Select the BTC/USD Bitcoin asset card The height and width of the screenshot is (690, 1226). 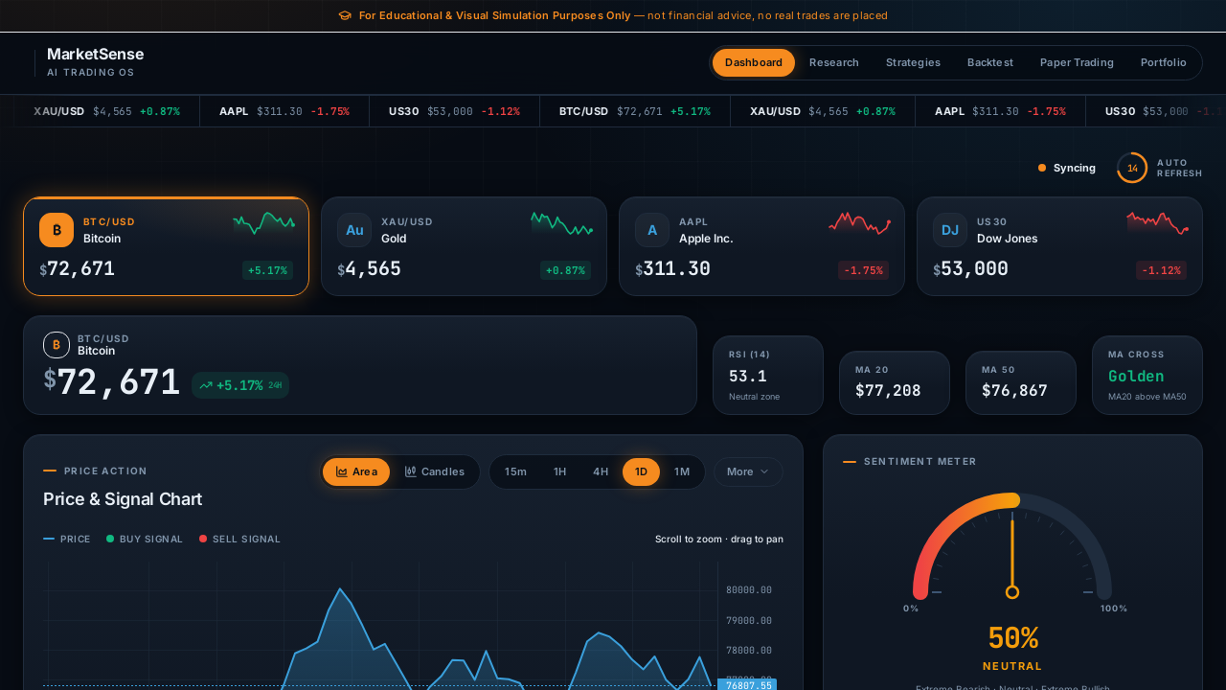(166, 246)
